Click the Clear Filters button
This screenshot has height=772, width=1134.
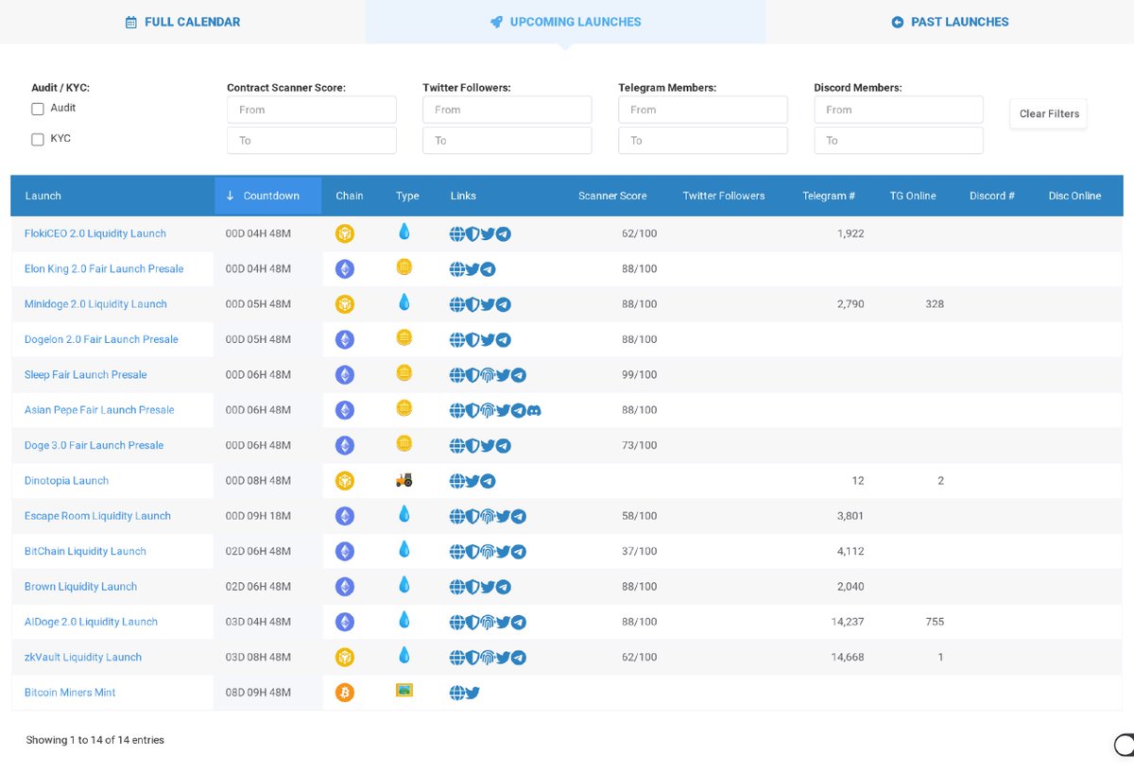1049,114
